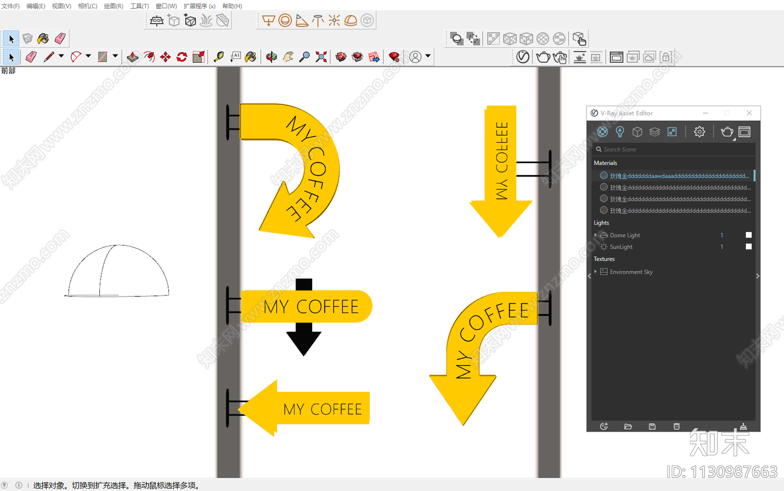Open the 扩展程序 menu

coord(199,6)
